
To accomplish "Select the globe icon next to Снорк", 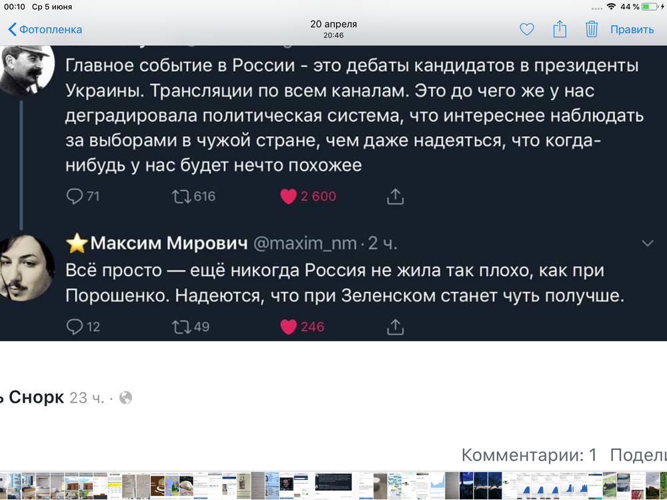I will pyautogui.click(x=124, y=397).
